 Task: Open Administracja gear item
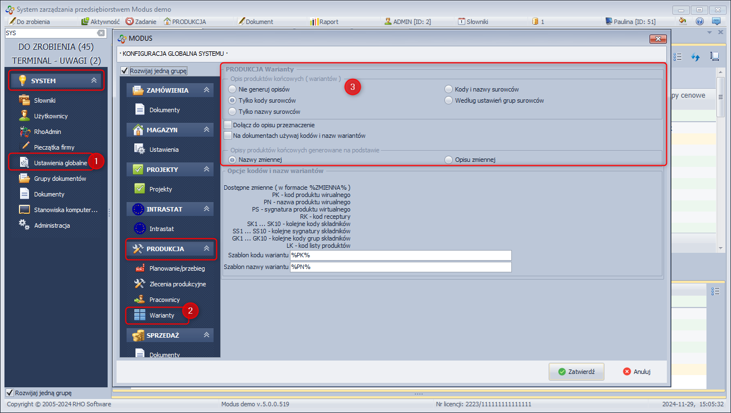[x=51, y=225]
